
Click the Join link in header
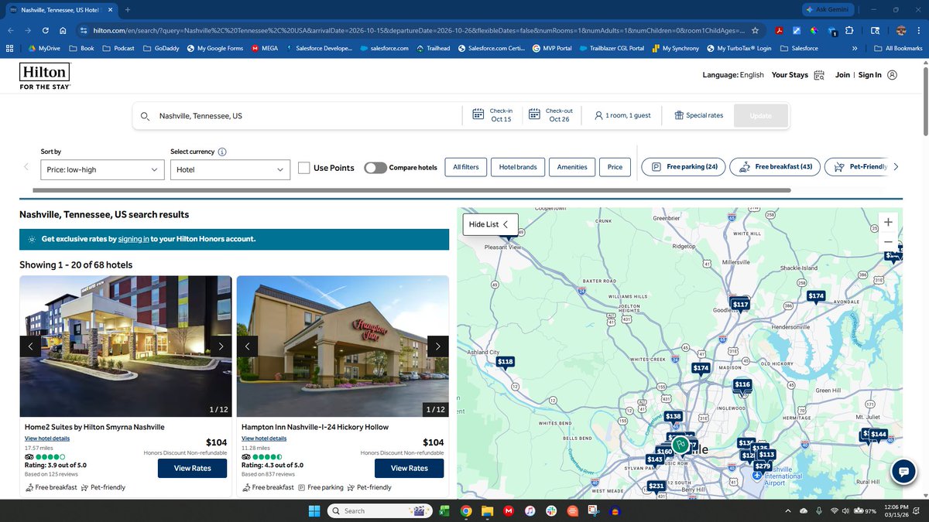pos(842,75)
